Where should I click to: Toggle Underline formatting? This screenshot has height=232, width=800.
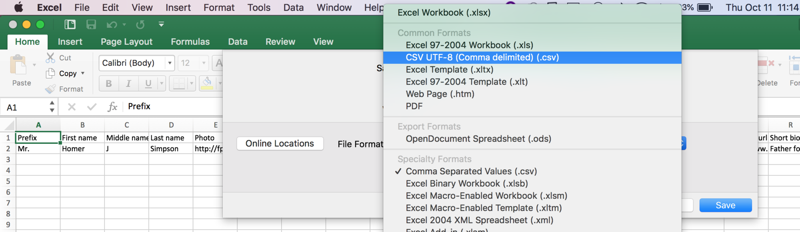148,83
